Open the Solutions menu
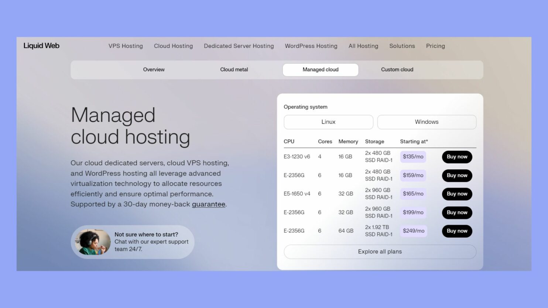This screenshot has width=548, height=308. click(402, 46)
